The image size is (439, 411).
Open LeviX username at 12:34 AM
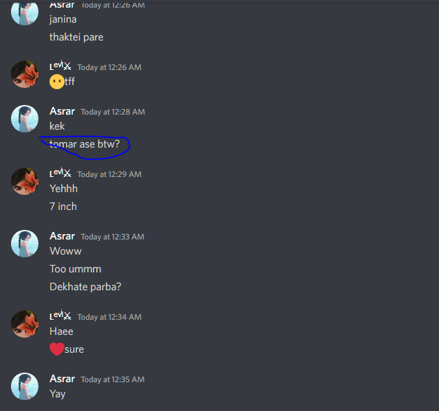60,316
